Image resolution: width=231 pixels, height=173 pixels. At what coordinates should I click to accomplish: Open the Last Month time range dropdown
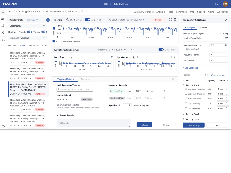pyautogui.click(x=27, y=26)
